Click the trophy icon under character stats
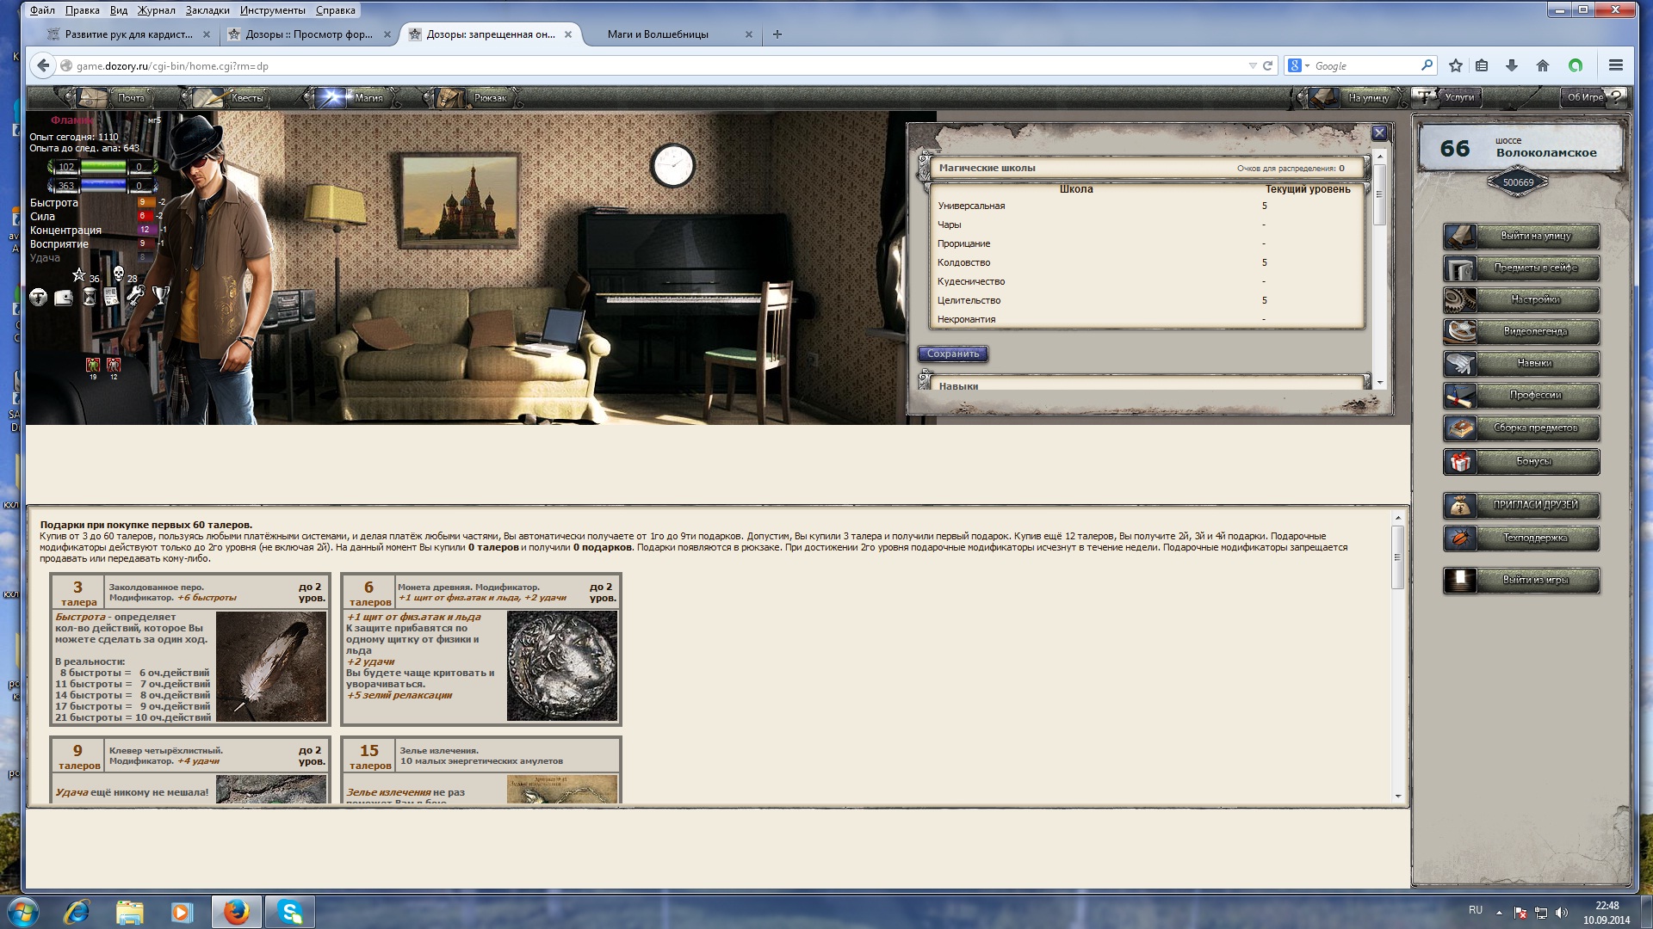 point(160,296)
